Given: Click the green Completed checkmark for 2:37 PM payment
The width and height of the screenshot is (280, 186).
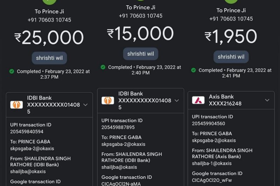Looking at the screenshot, I should (12, 71).
